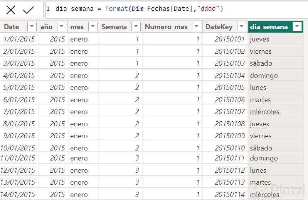Viewport: 308px width, 200px height.
Task: Click inside the DAX formula bar
Action: click(173, 9)
